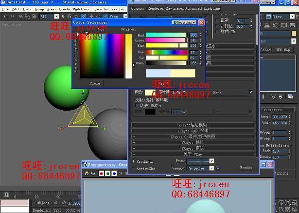Screen dimensions: 299x213
Task: Click Close button in Color Selector
Action: [95, 83]
